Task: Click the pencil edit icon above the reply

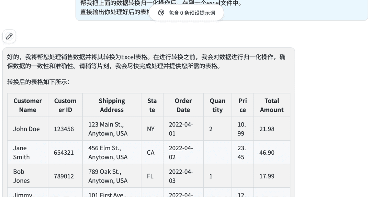Action: pyautogui.click(x=9, y=36)
